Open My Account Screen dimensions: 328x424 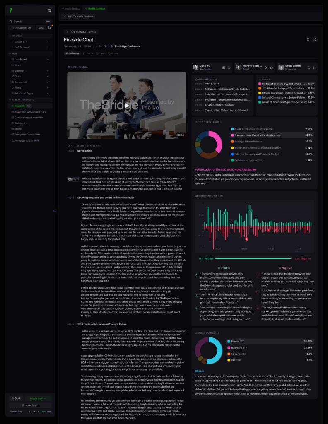(30, 405)
